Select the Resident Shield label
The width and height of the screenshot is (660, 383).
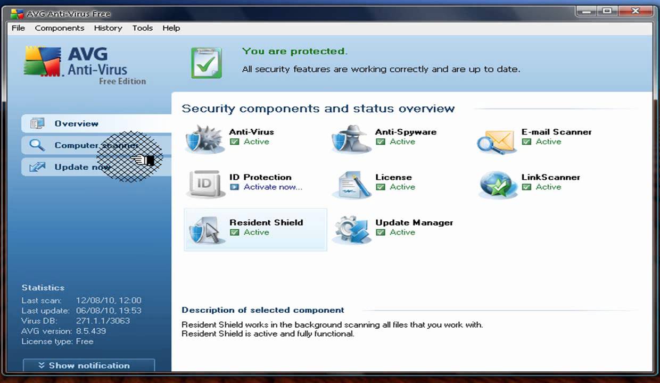[266, 222]
